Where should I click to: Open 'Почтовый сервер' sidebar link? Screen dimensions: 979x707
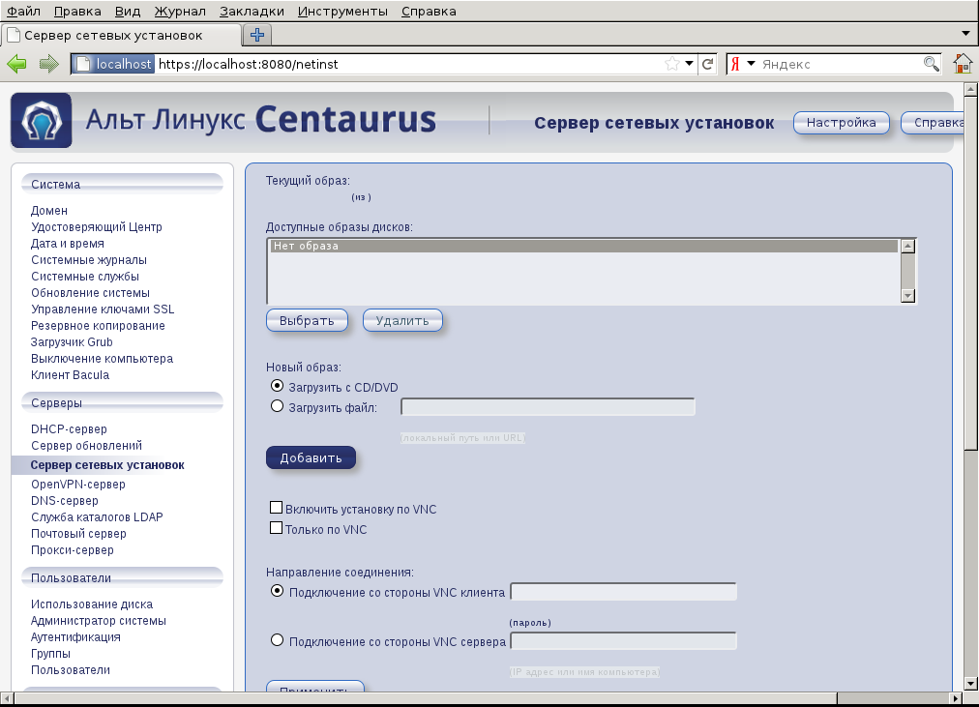coord(78,534)
